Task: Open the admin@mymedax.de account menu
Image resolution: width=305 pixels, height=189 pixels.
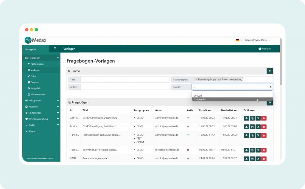Action: [257, 40]
